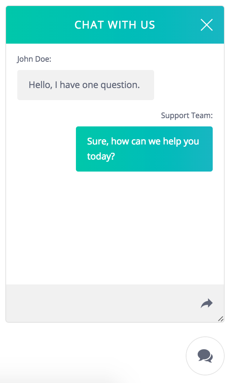Click the word "Hello," in John Doe's message

pyautogui.click(x=40, y=85)
